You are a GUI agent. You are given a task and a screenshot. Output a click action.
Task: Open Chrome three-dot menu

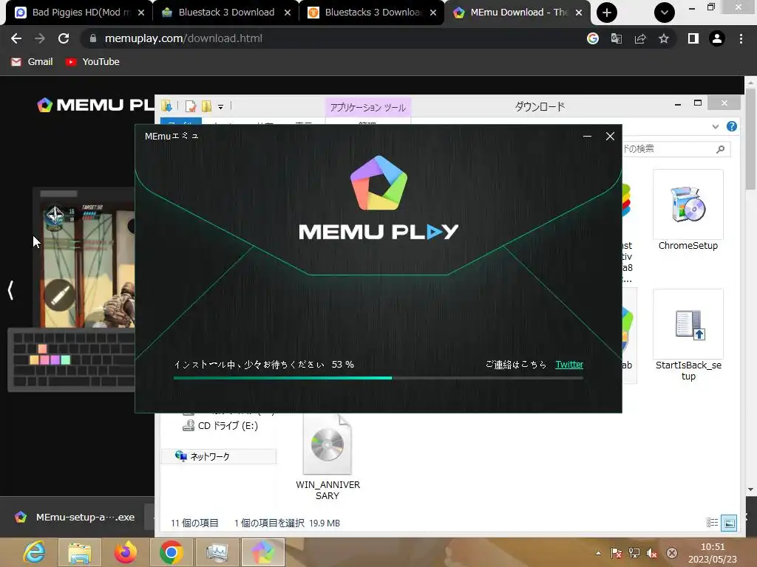[x=741, y=38]
